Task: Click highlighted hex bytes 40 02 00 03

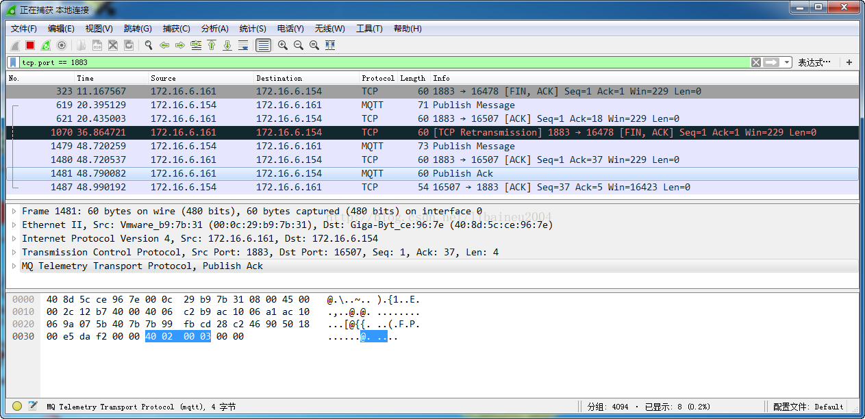Action: tap(178, 337)
